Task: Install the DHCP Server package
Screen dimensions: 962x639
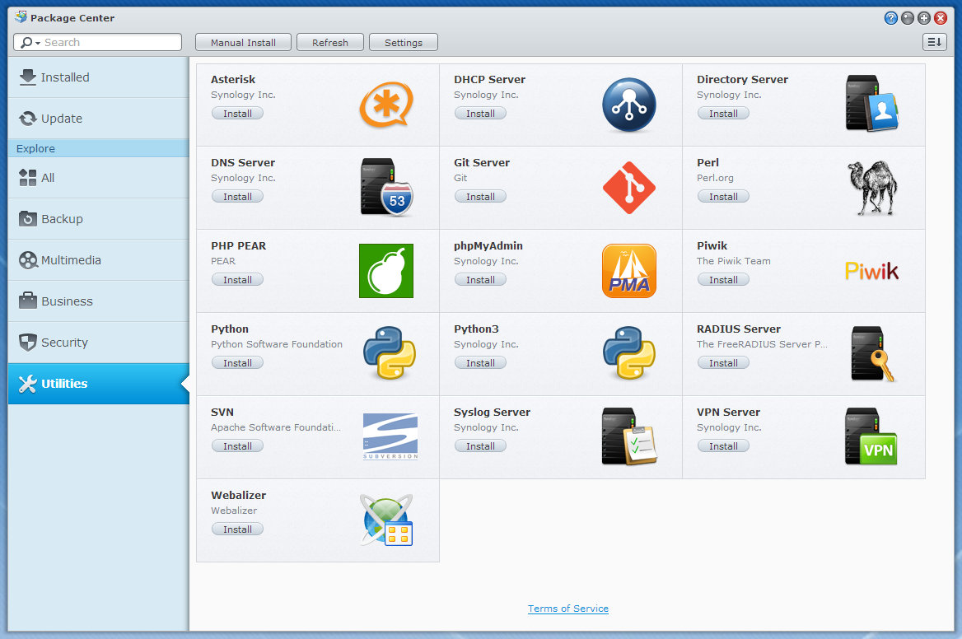Action: coord(480,114)
